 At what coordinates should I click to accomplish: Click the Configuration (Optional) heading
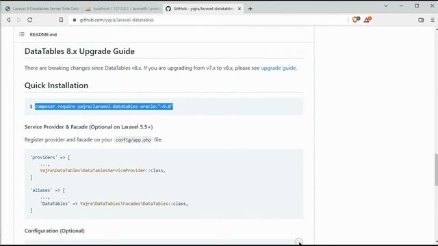point(55,231)
